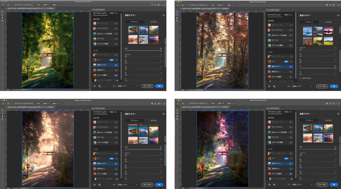This screenshot has width=341, height=189.
Task: Open 新規レイヤー output dropdown in top-left window
Action: (128, 86)
